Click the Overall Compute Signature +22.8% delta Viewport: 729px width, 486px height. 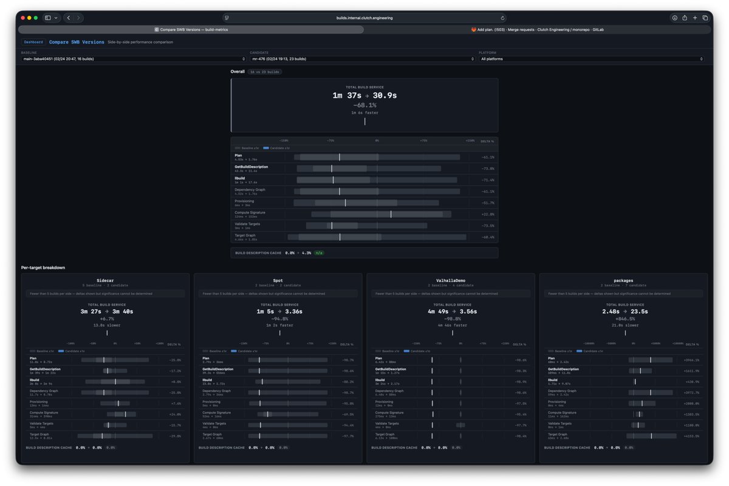(488, 214)
